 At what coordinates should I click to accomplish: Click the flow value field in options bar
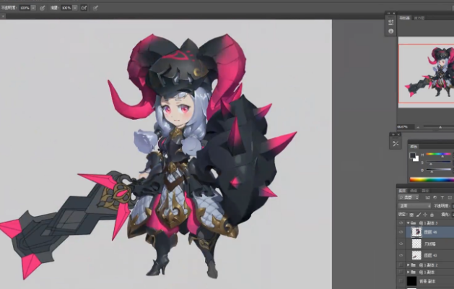66,8
